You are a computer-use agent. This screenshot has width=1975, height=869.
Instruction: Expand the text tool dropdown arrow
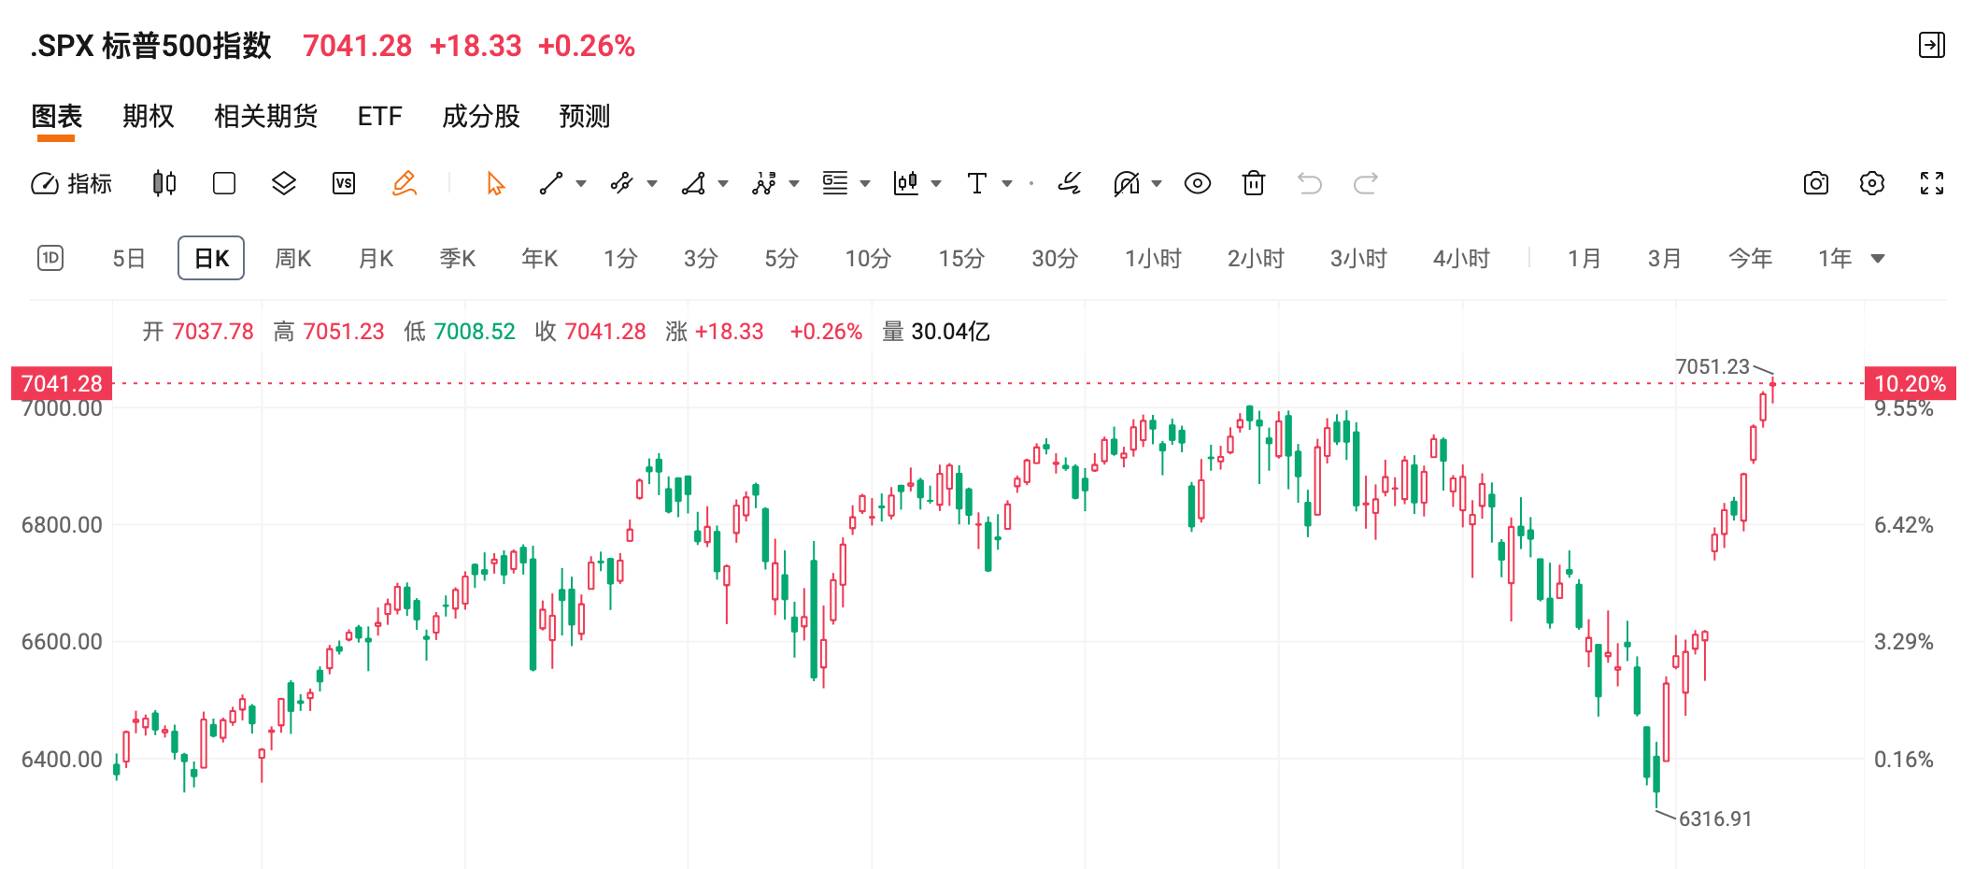pos(1007,183)
